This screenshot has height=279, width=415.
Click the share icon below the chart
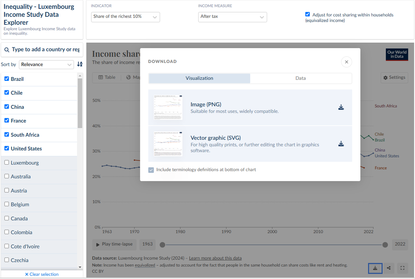click(389, 268)
